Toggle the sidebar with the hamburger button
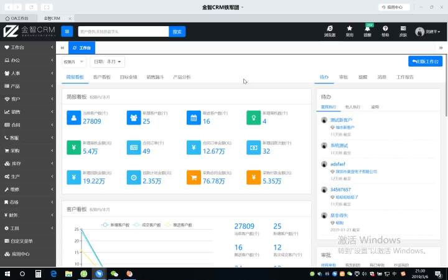The height and width of the screenshot is (280, 448). tap(67, 32)
